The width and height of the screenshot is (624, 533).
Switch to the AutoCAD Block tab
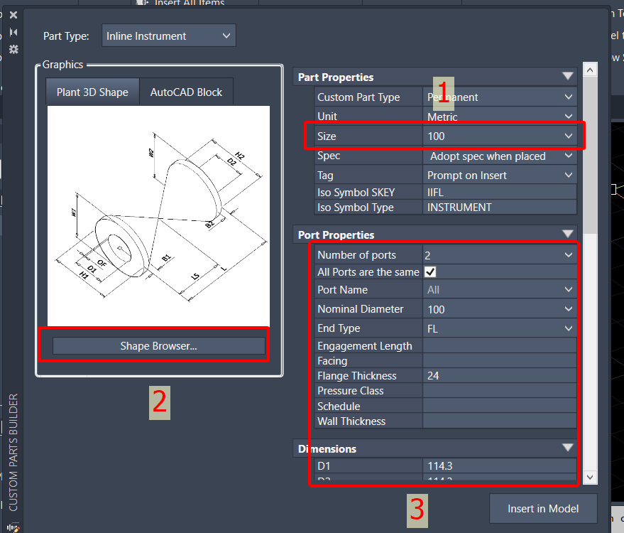[186, 91]
